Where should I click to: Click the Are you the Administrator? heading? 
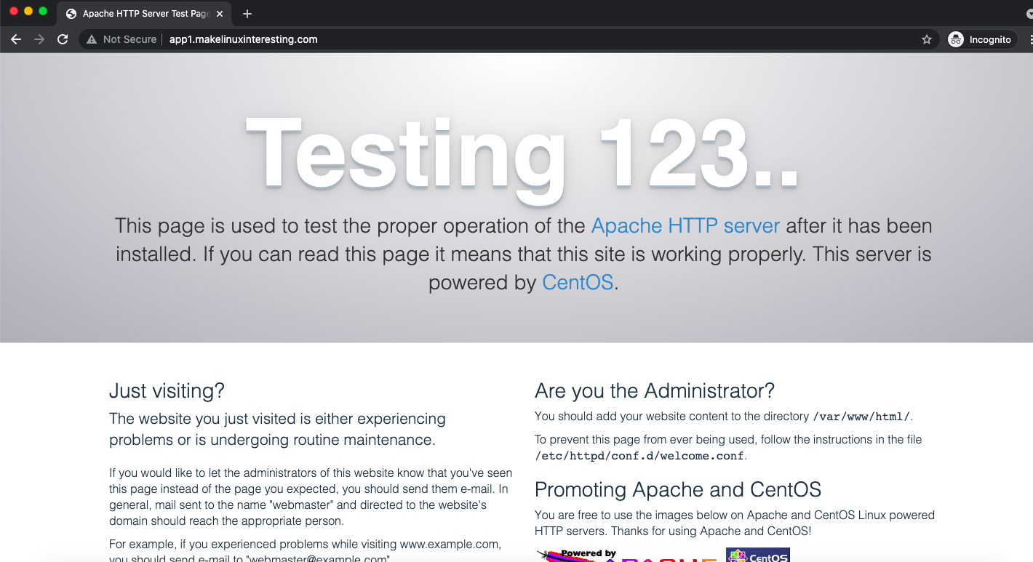pos(654,390)
